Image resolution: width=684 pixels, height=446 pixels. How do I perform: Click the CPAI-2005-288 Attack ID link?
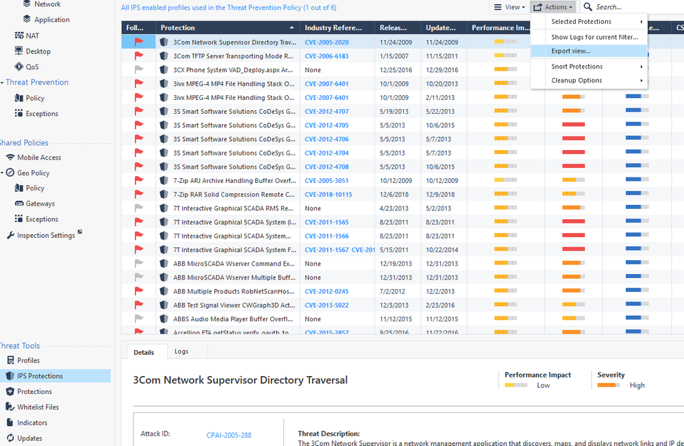(229, 435)
